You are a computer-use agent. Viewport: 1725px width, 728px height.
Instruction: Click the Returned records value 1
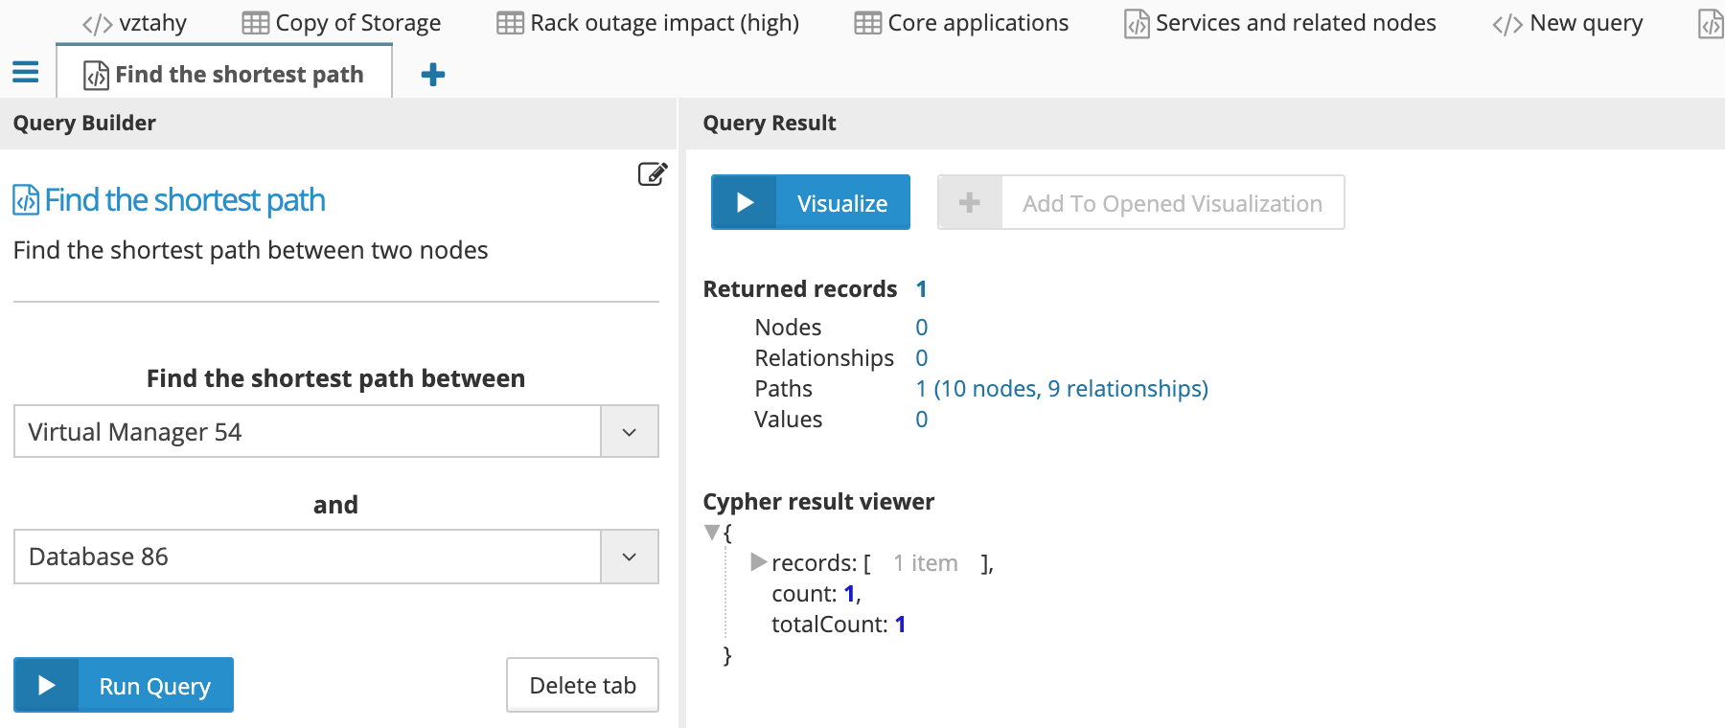pos(921,288)
